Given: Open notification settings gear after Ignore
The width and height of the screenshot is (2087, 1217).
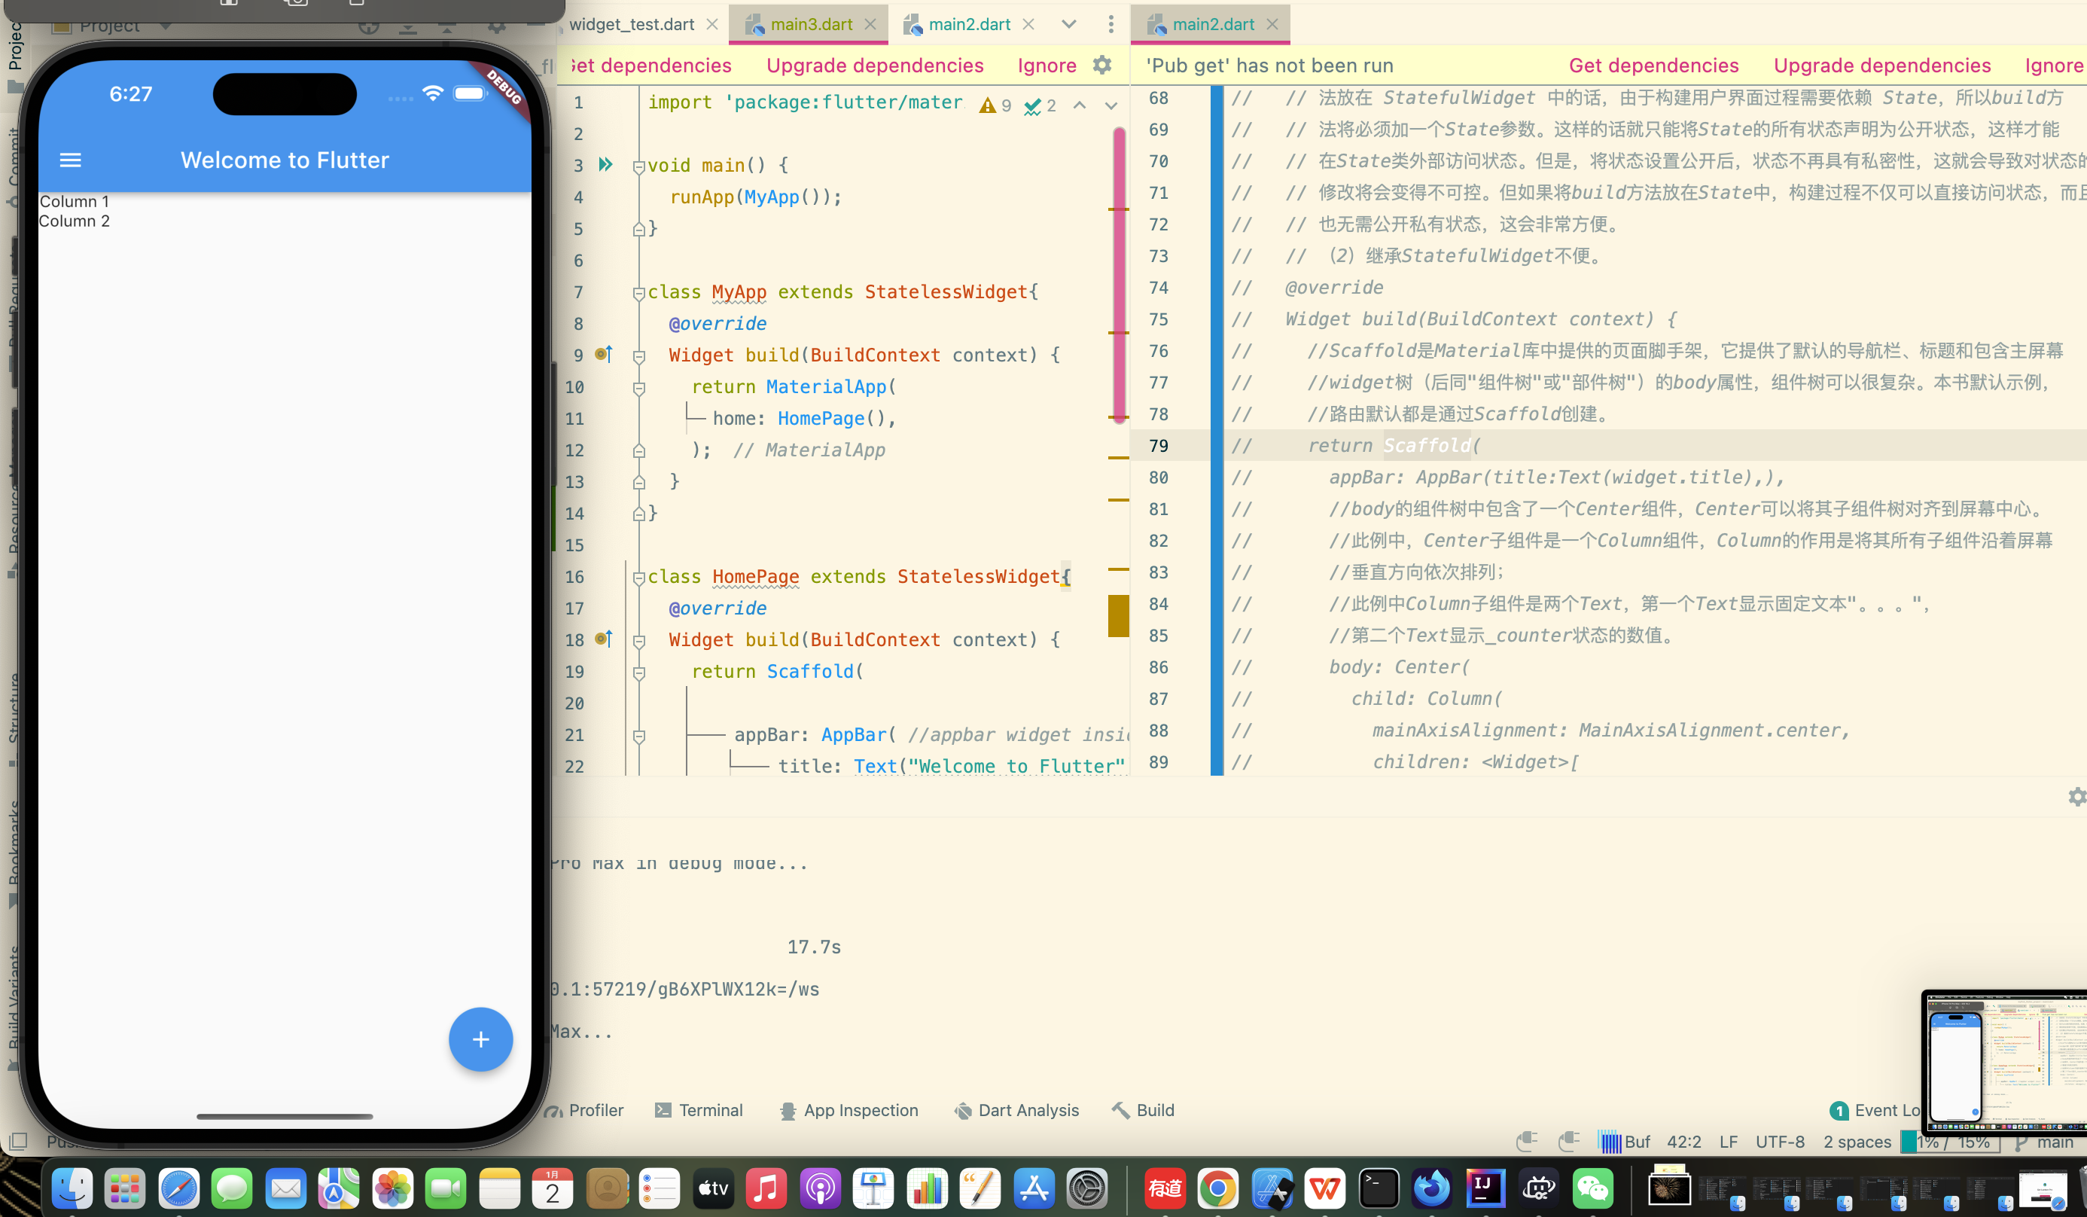Looking at the screenshot, I should pyautogui.click(x=1101, y=66).
